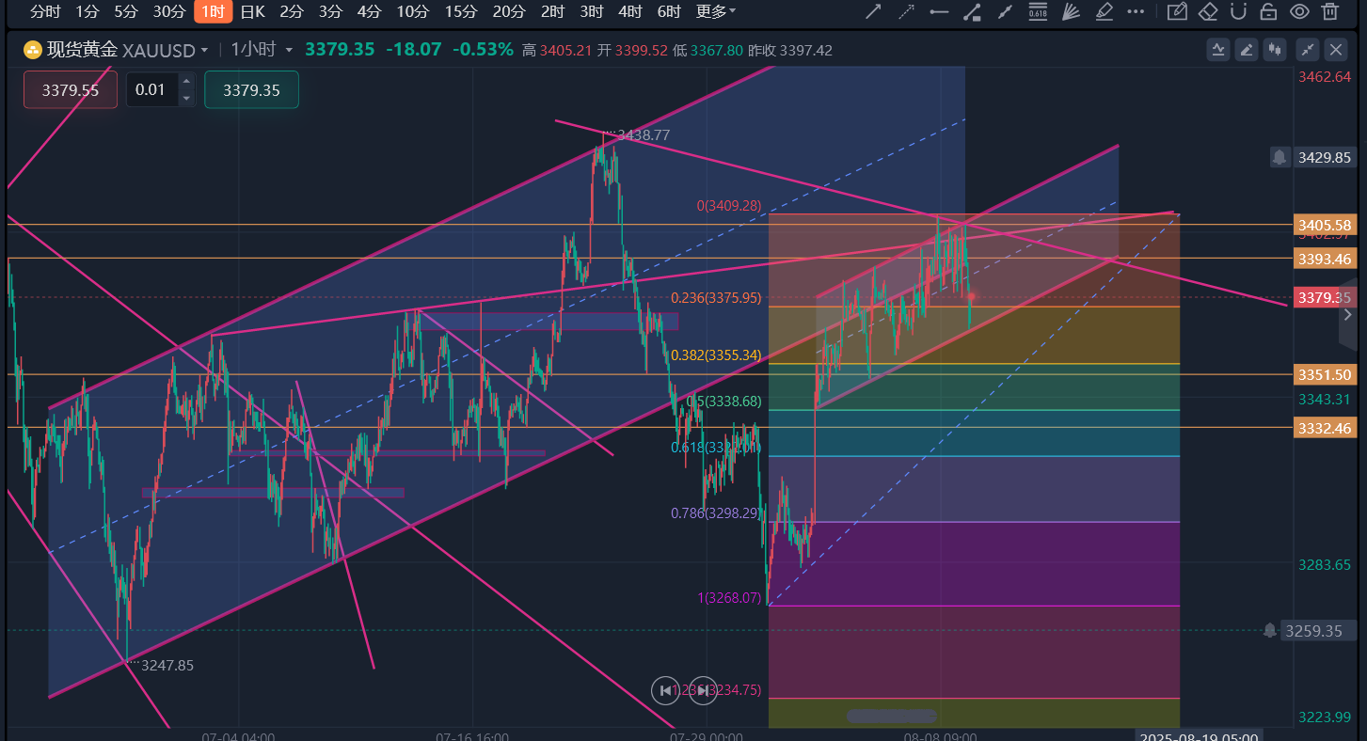
Task: Click the gold coin symbol icon
Action: 32,50
